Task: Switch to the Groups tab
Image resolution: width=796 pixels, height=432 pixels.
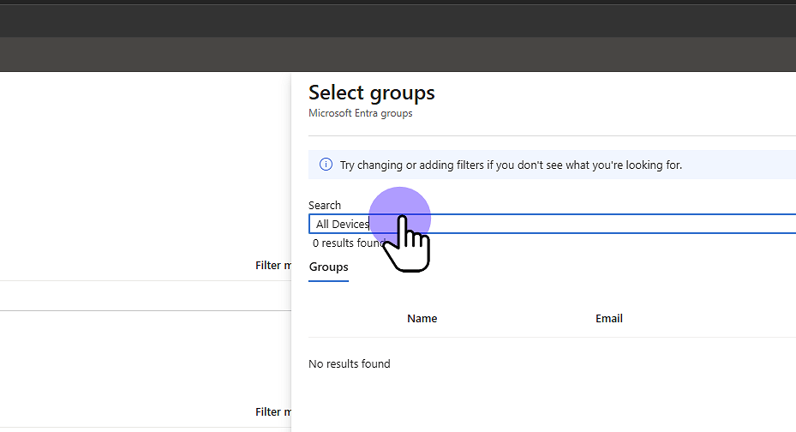Action: [328, 267]
